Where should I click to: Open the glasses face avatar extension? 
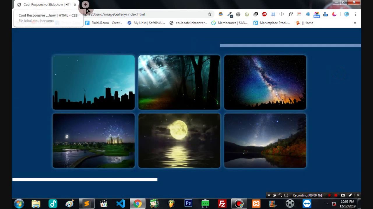pyautogui.click(x=221, y=14)
